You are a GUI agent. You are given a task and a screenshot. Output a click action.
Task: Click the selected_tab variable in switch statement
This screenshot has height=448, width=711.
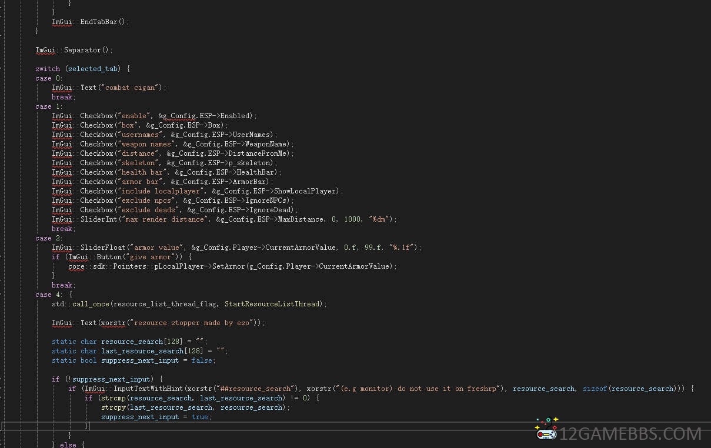92,69
